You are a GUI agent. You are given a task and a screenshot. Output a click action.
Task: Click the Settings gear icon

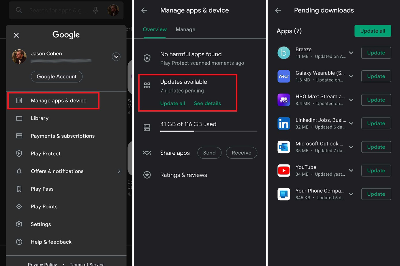tap(19, 224)
